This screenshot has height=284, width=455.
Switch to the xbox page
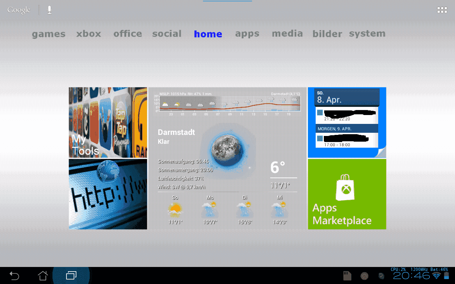[x=89, y=34]
